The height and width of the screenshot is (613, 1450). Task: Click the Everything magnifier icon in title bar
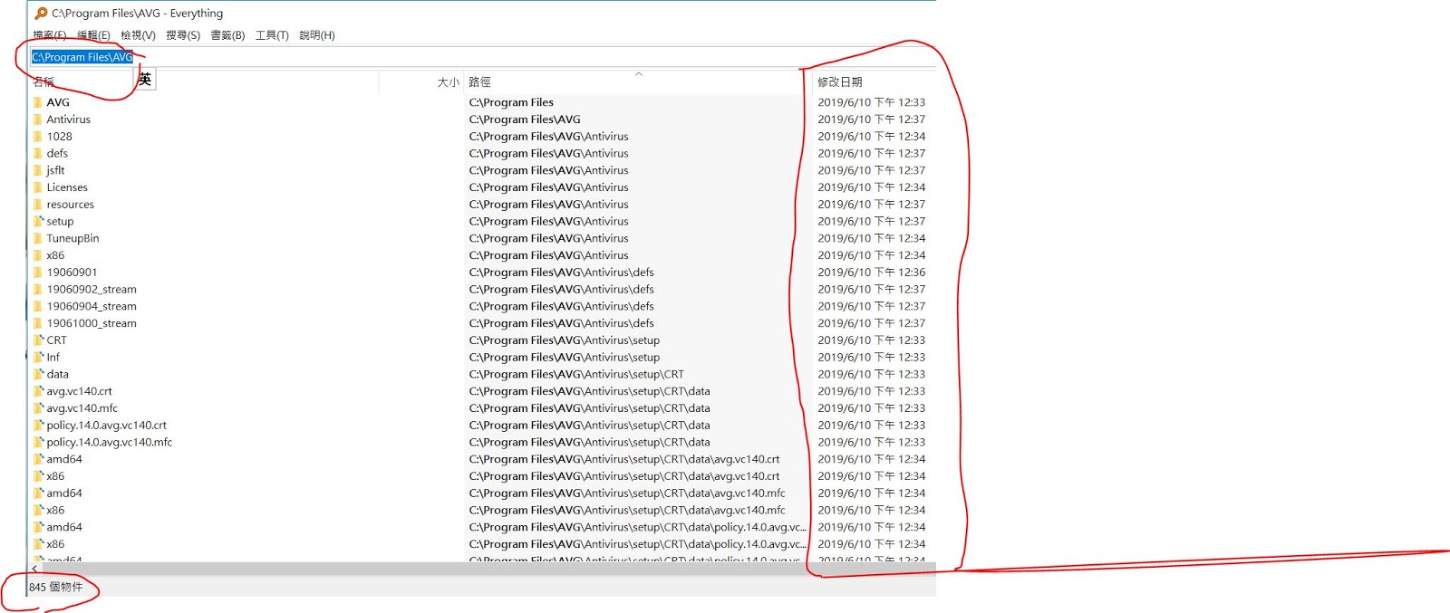(41, 14)
